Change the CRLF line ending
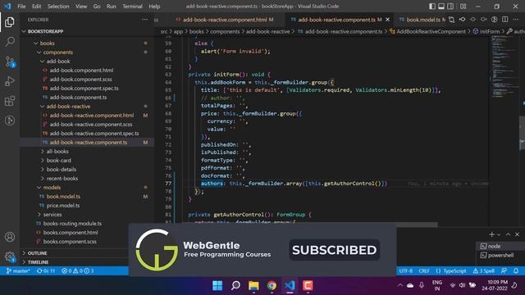Image resolution: width=525 pixels, height=295 pixels. pos(424,271)
